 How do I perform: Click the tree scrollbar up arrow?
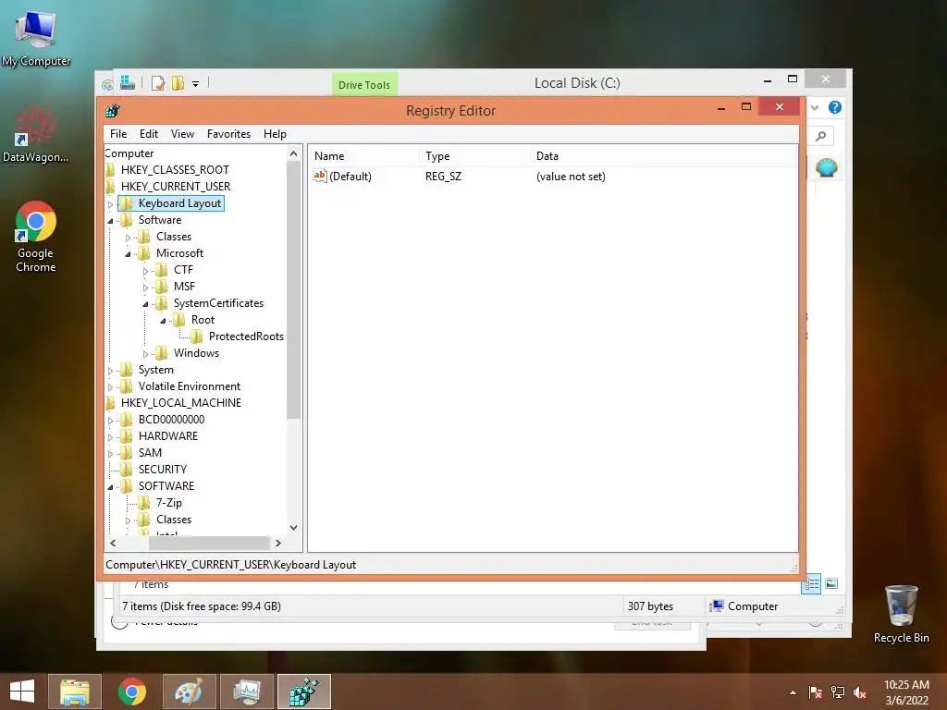coord(293,154)
